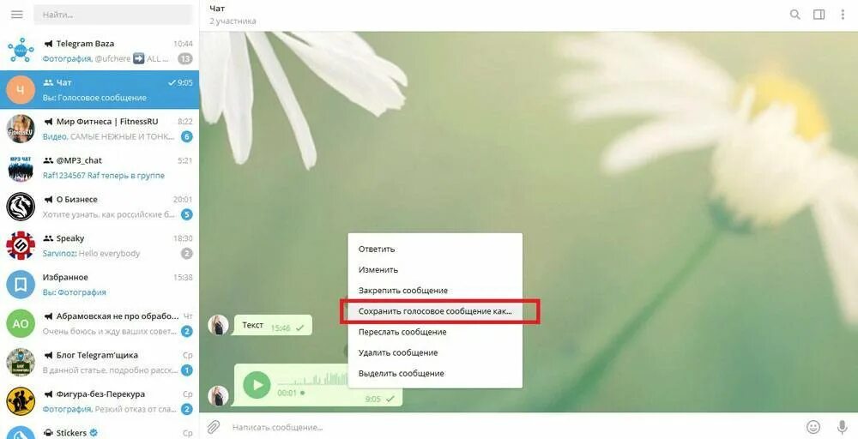This screenshot has height=439, width=858.
Task: Toggle the side panel icon in header
Action: point(819,15)
